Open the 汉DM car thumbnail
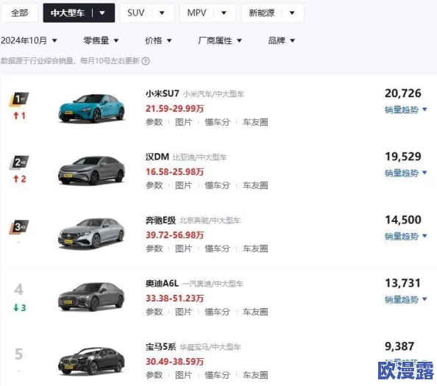437x386 pixels. (x=91, y=171)
